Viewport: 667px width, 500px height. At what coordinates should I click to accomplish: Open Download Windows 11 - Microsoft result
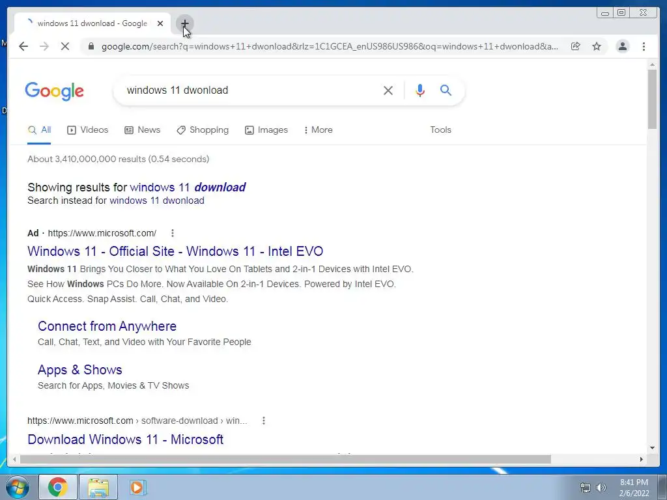coord(126,439)
